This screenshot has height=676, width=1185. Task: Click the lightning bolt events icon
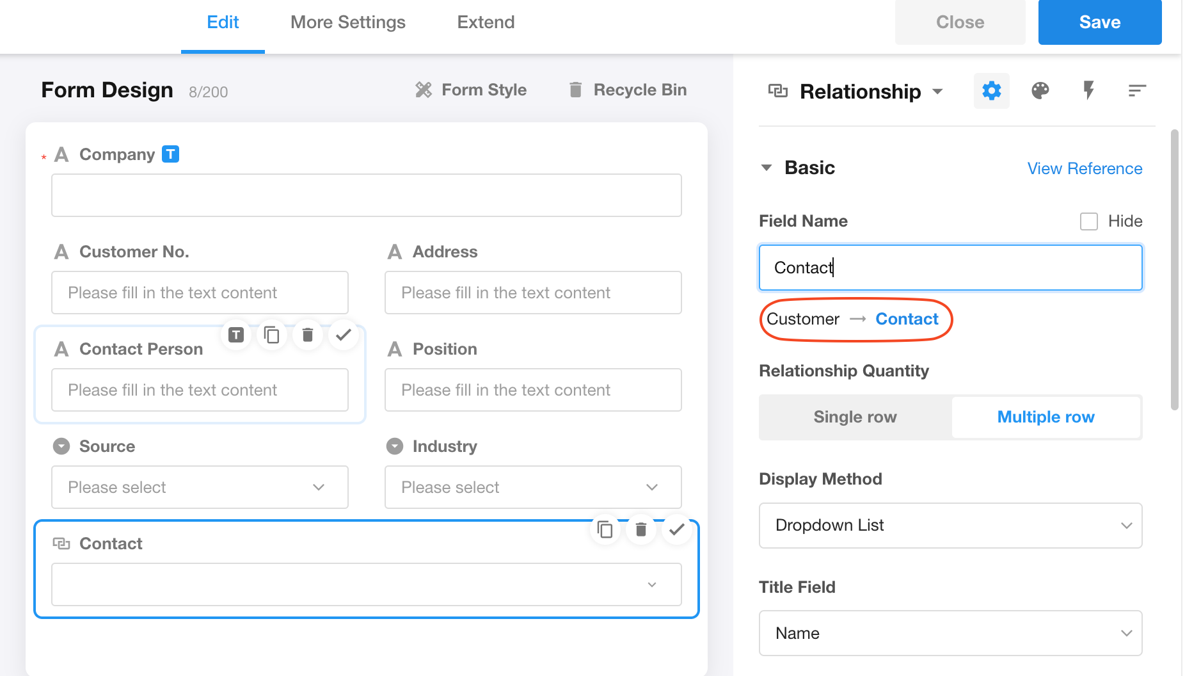pos(1088,91)
